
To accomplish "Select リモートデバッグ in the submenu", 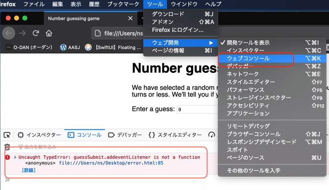I will click(x=272, y=126).
